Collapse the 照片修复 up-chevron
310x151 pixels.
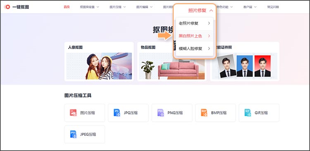211,11
